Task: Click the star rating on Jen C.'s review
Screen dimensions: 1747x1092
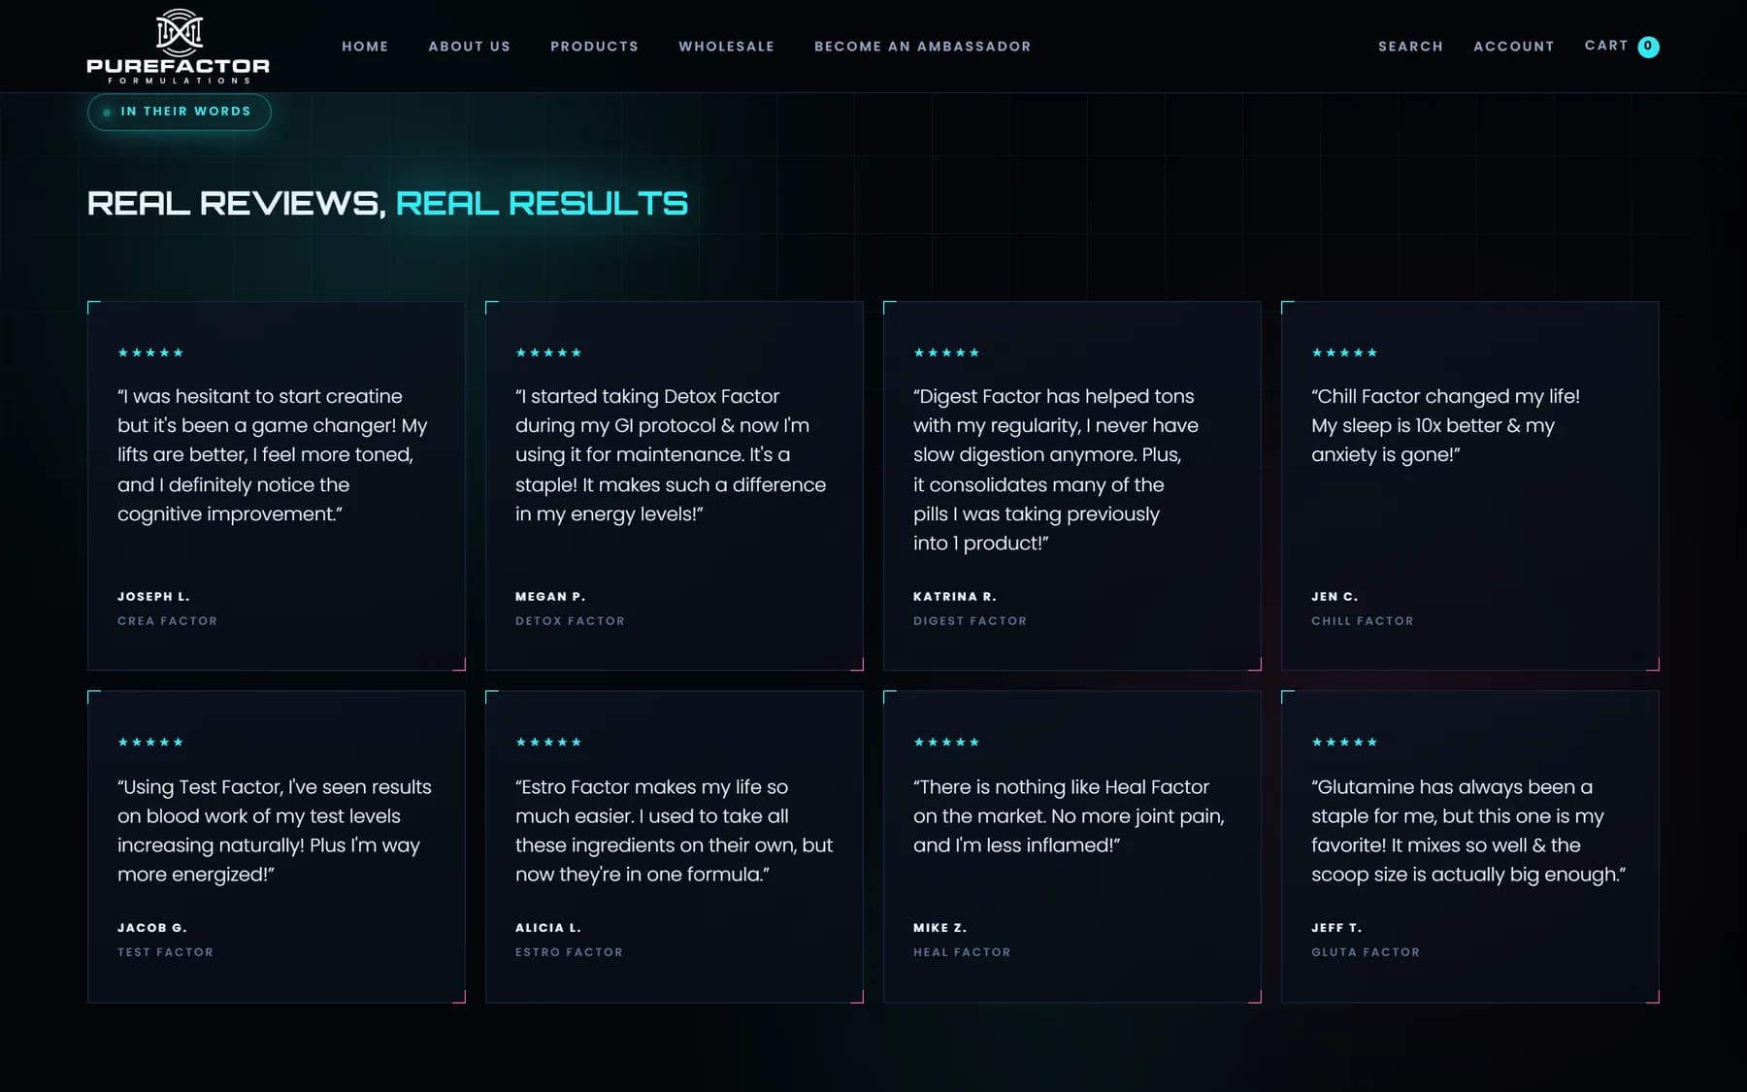Action: [1344, 352]
